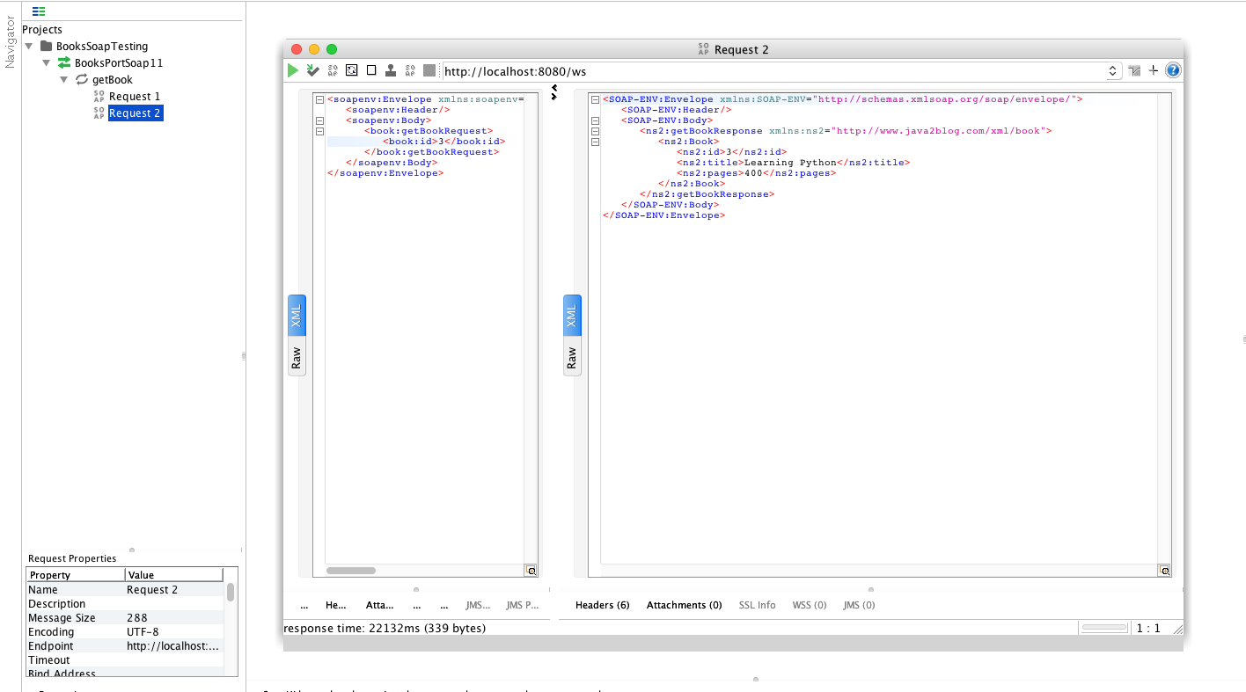Click the add to TestCase checkmark icon

coord(312,70)
